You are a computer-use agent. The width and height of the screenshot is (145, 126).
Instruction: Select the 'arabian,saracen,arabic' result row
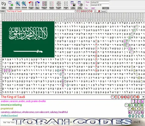pos(72,101)
